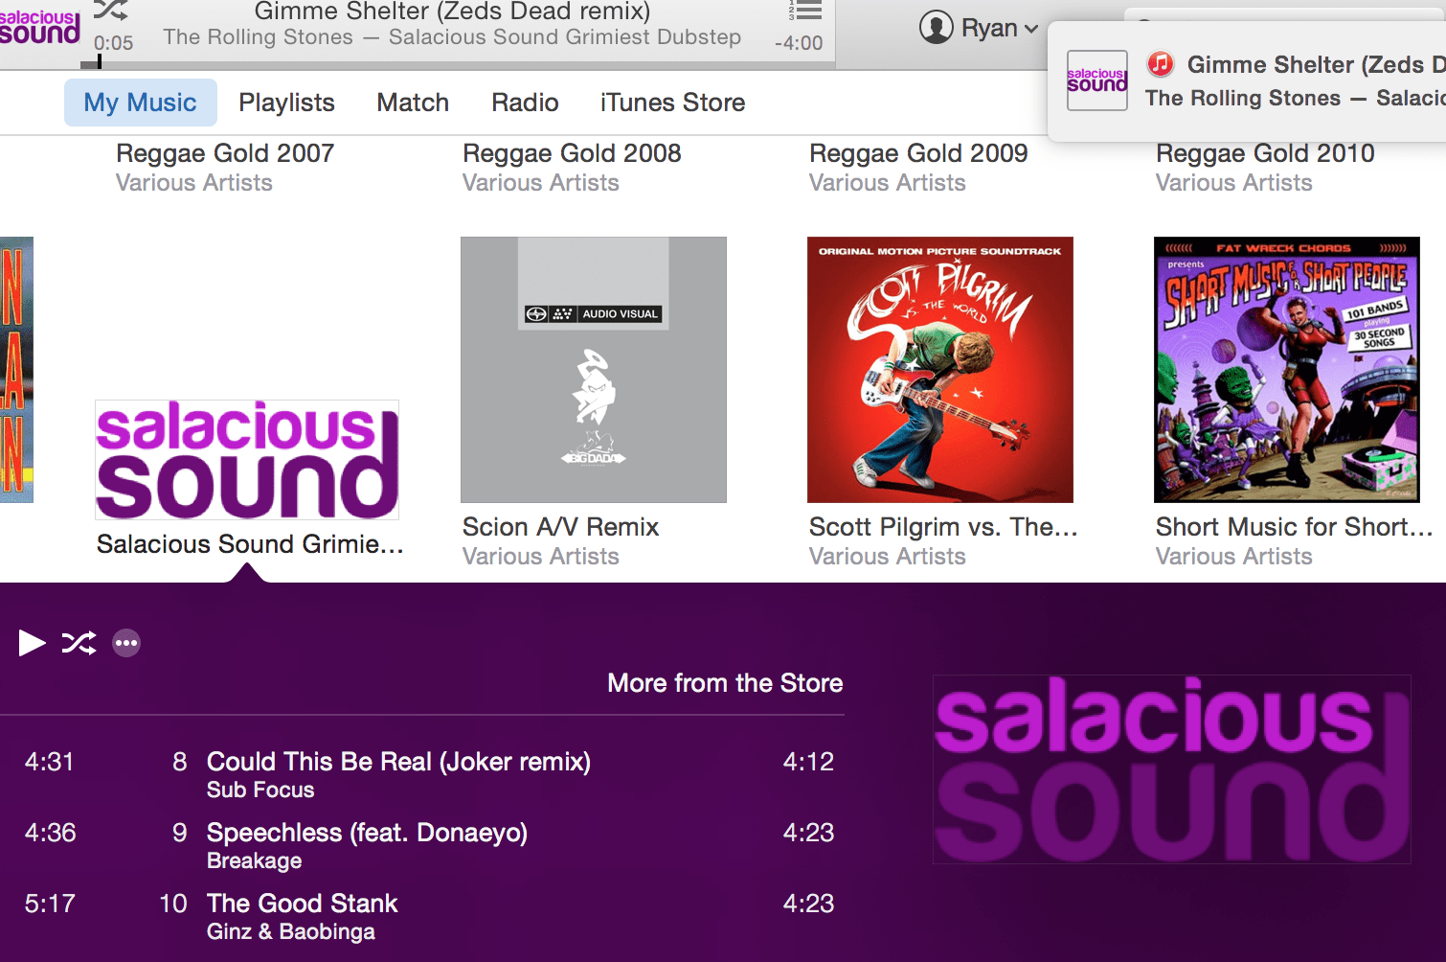The image size is (1446, 962).
Task: Click the large Salacious Sound artwork in the album panel
Action: point(1171,768)
